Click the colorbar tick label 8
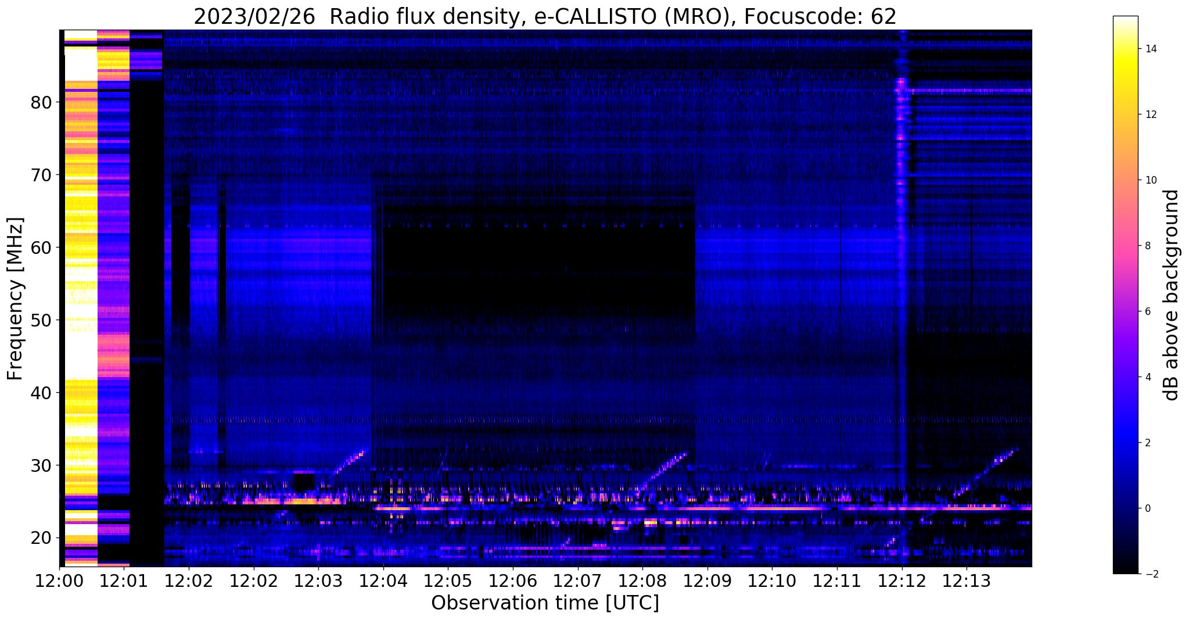This screenshot has height=620, width=1189. point(1147,246)
